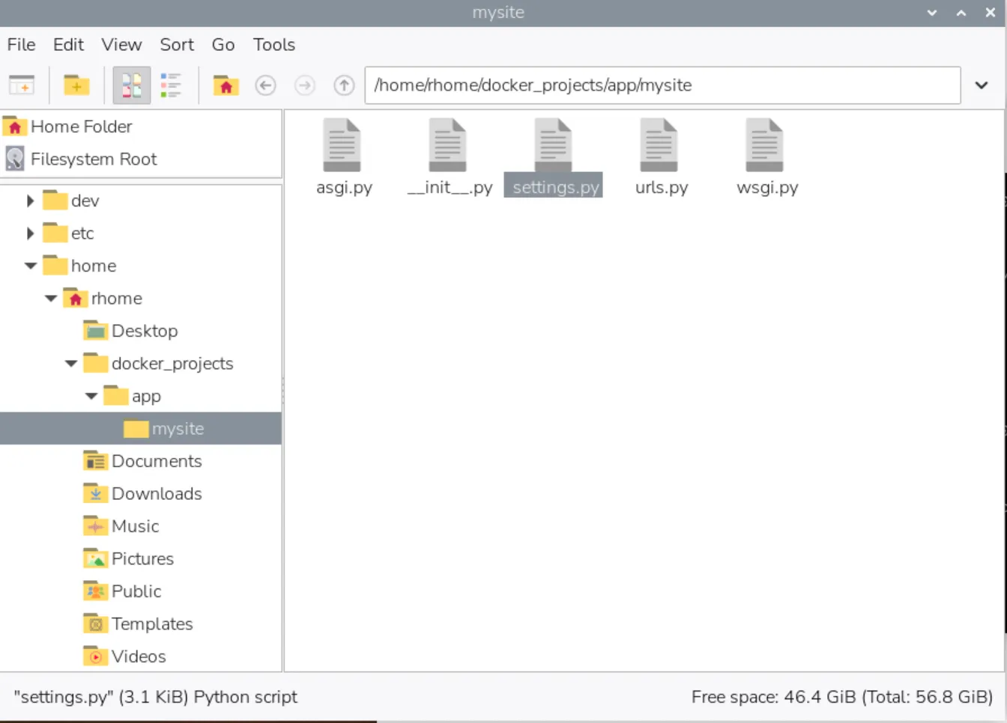
Task: Select the wsgi.py file icon
Action: (765, 145)
